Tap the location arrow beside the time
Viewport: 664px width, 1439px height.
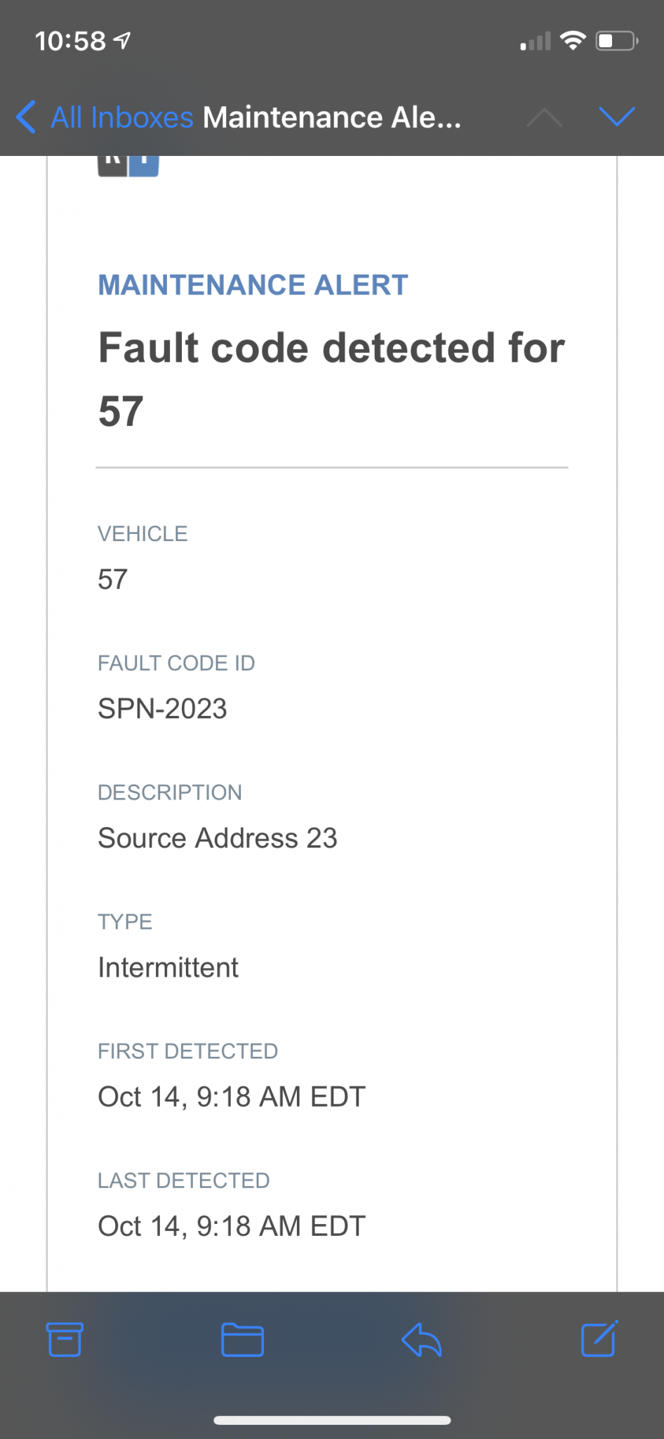(123, 41)
